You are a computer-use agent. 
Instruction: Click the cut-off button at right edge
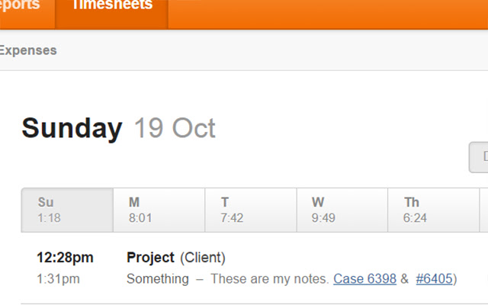[480, 157]
